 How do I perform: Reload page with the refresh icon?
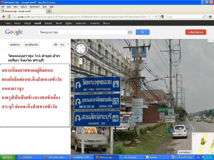[x=156, y=17]
